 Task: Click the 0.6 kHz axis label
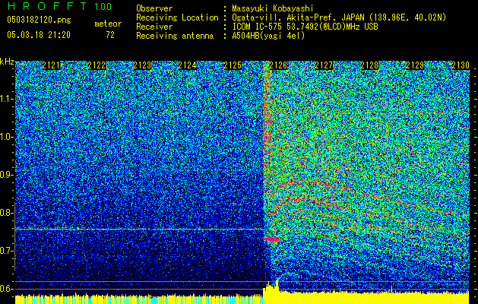pyautogui.click(x=6, y=289)
